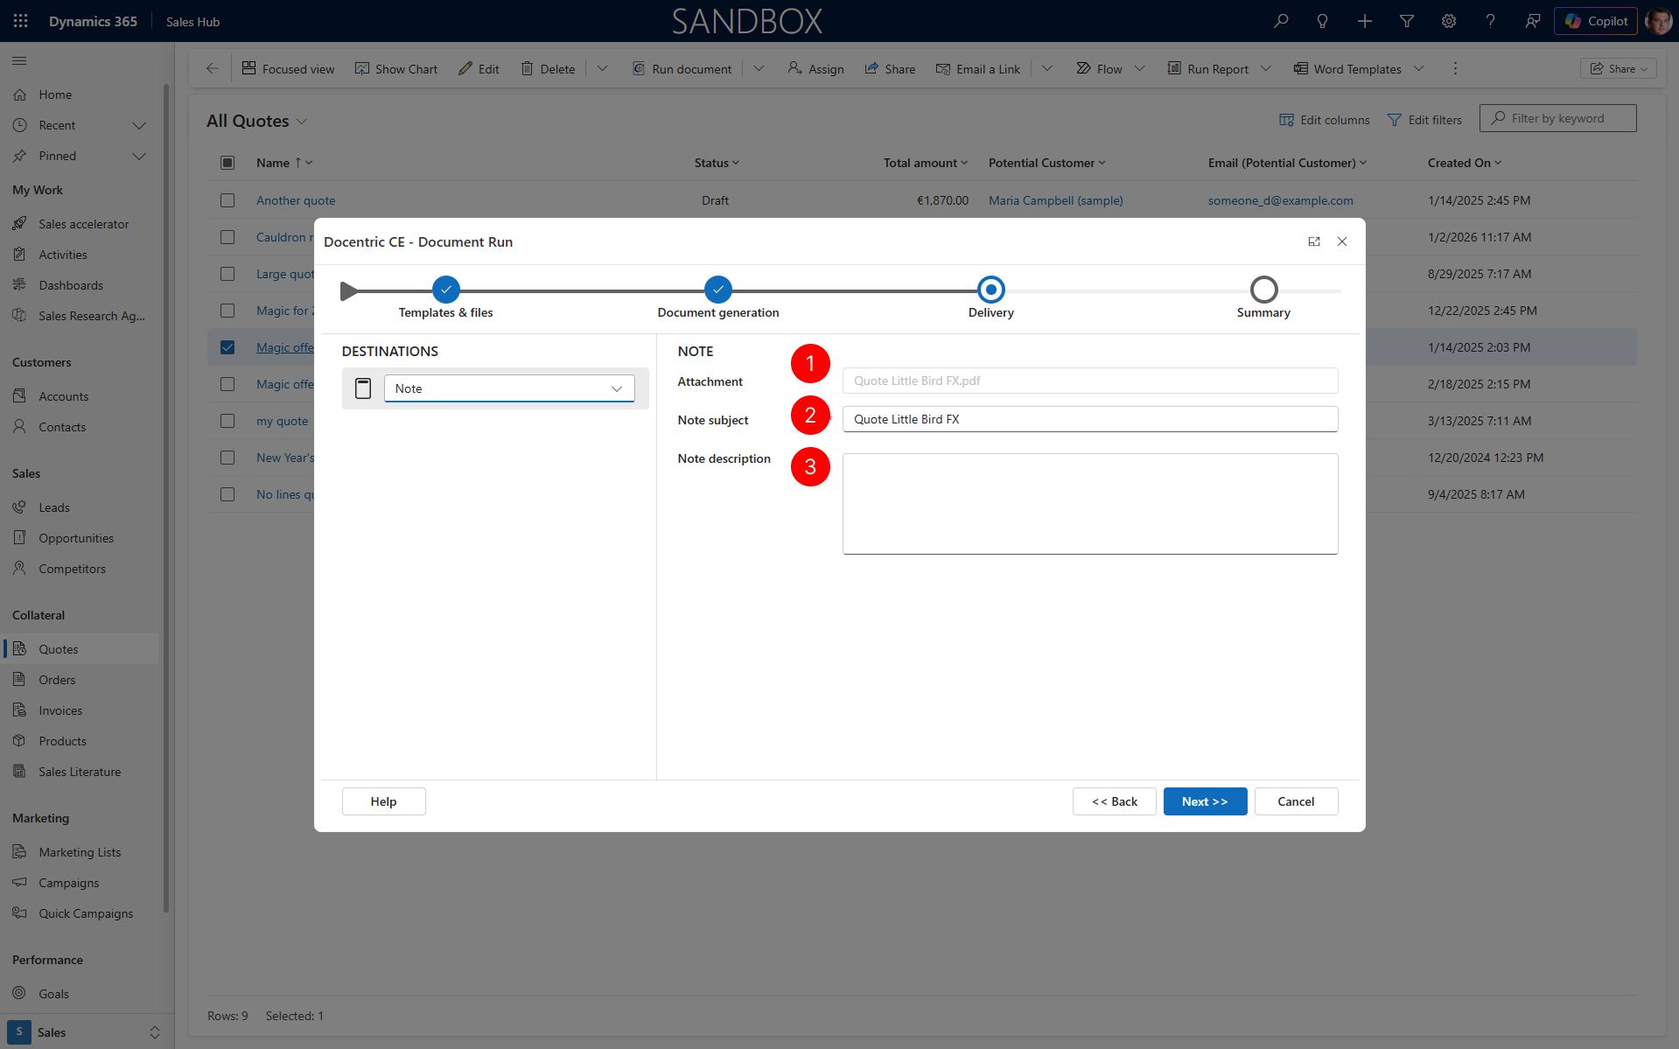Click the Filter by keyword search box

1557,118
